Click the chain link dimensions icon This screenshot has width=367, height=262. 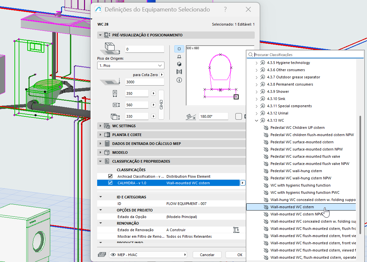(x=161, y=105)
